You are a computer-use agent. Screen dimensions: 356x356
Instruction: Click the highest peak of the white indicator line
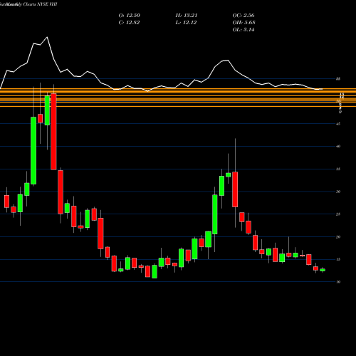point(47,37)
